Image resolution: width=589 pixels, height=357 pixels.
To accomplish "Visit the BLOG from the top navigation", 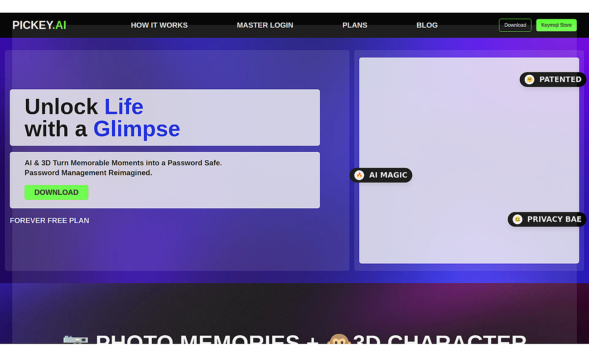I will [x=427, y=25].
